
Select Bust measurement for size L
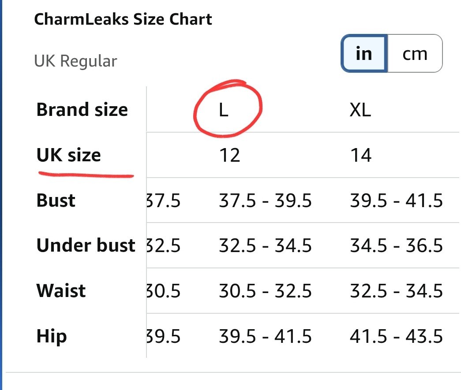[265, 201]
